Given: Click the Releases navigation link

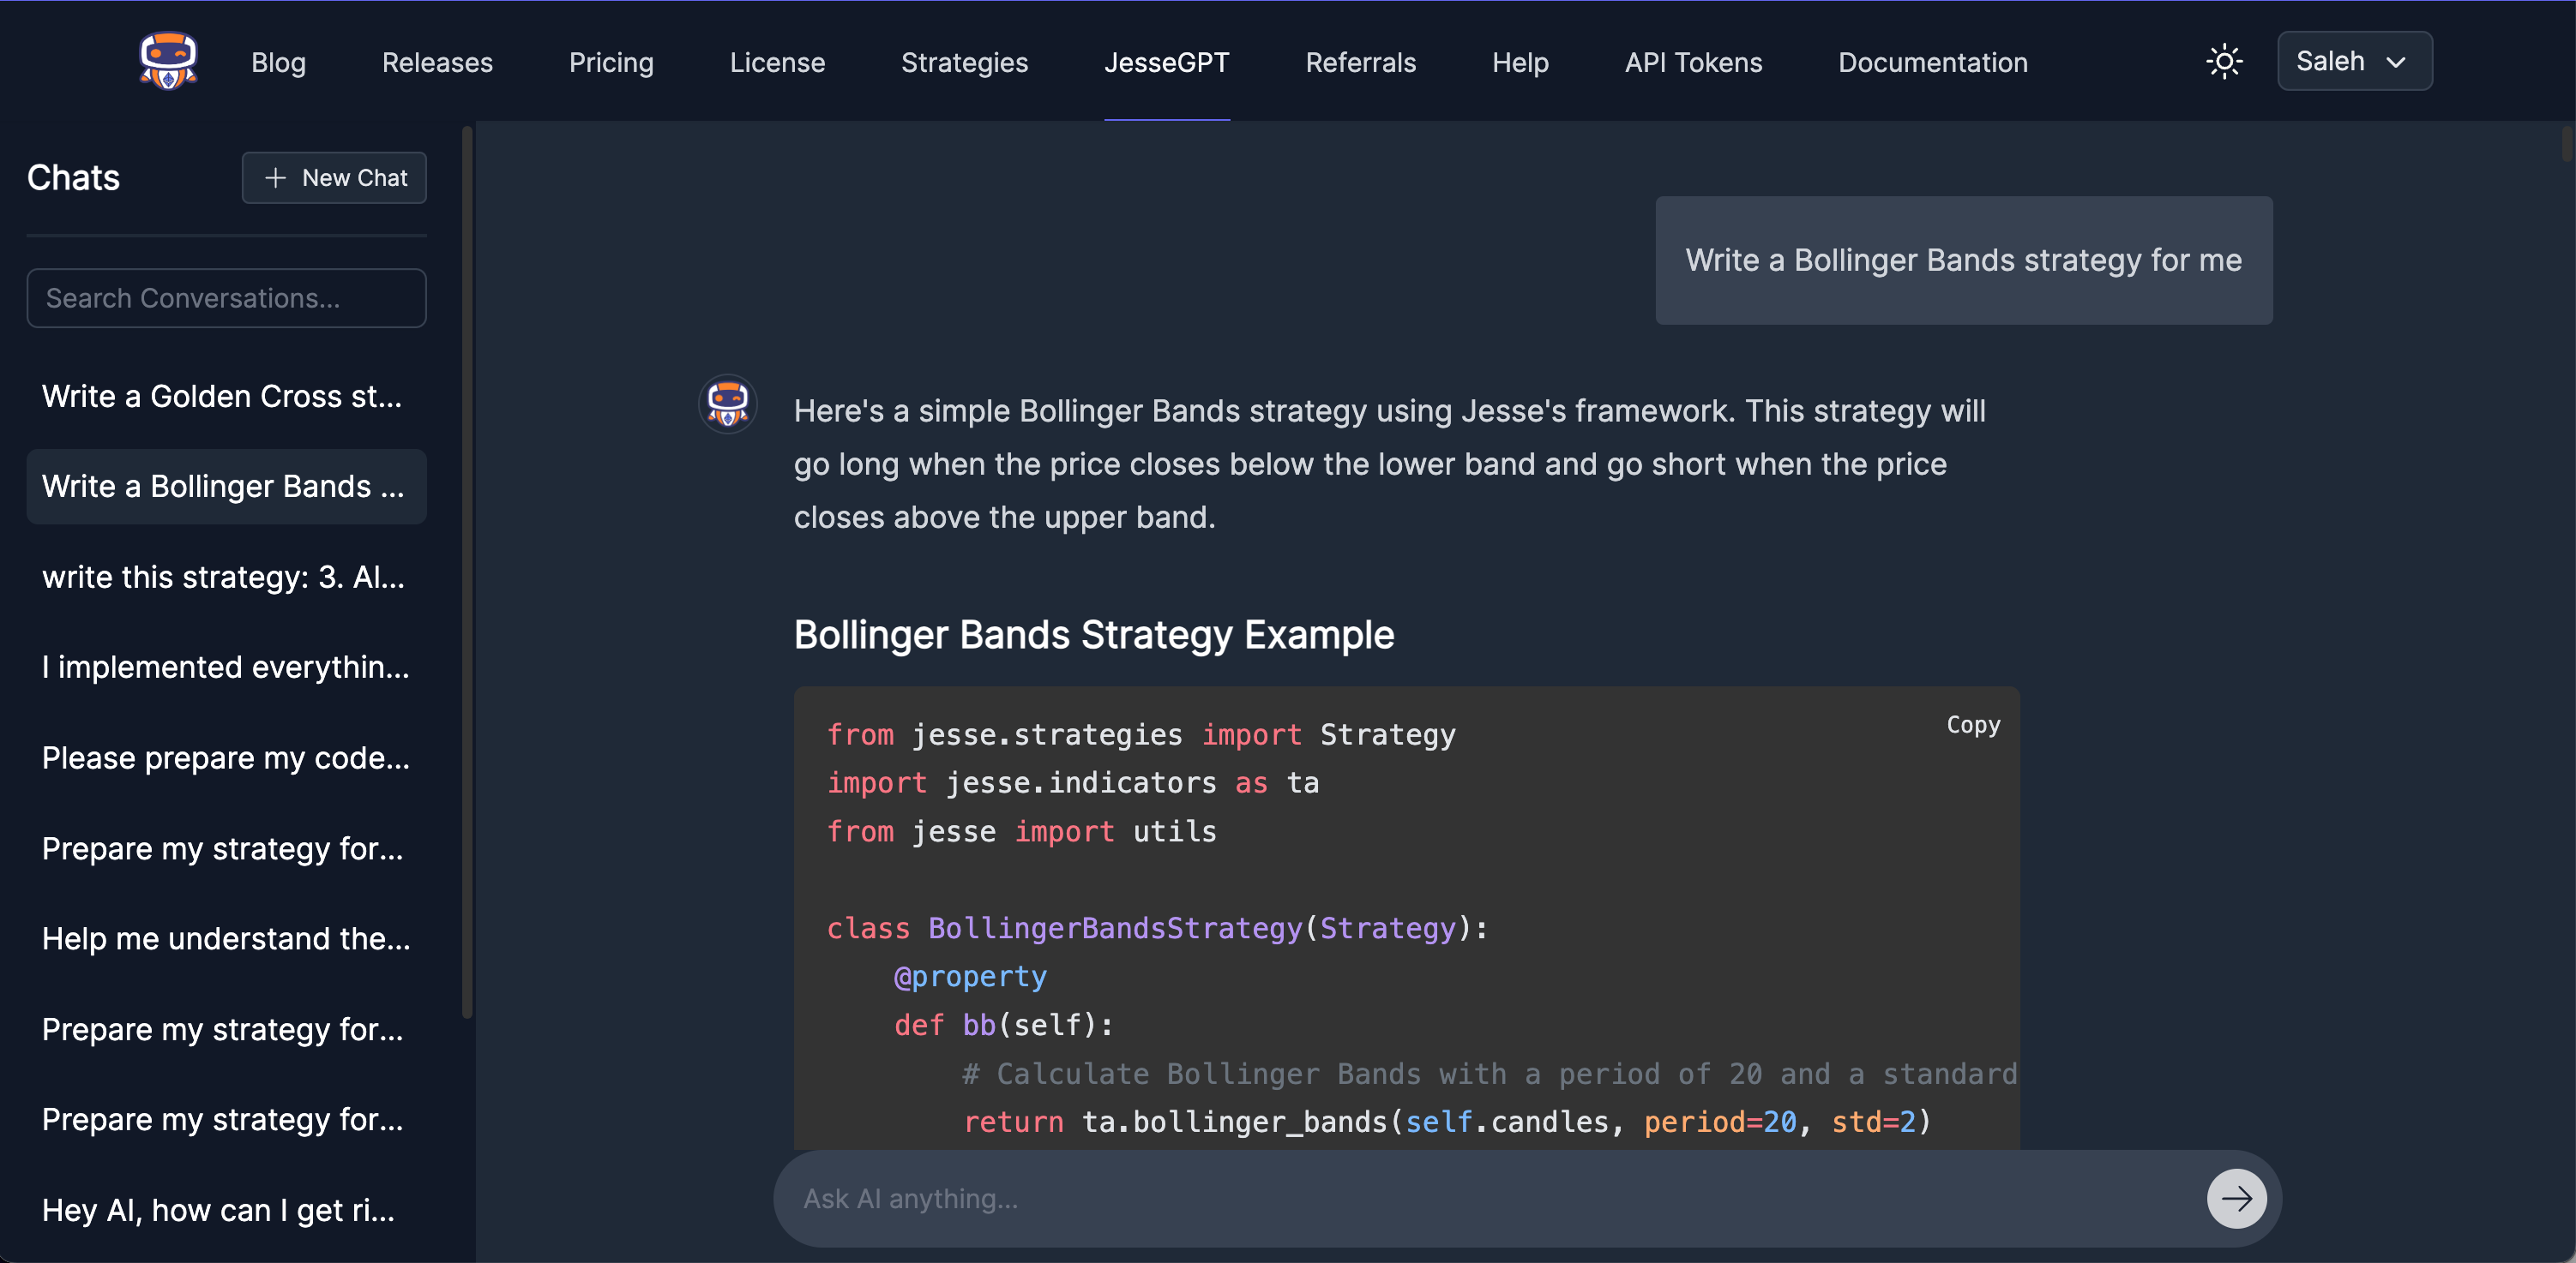Looking at the screenshot, I should coord(437,59).
